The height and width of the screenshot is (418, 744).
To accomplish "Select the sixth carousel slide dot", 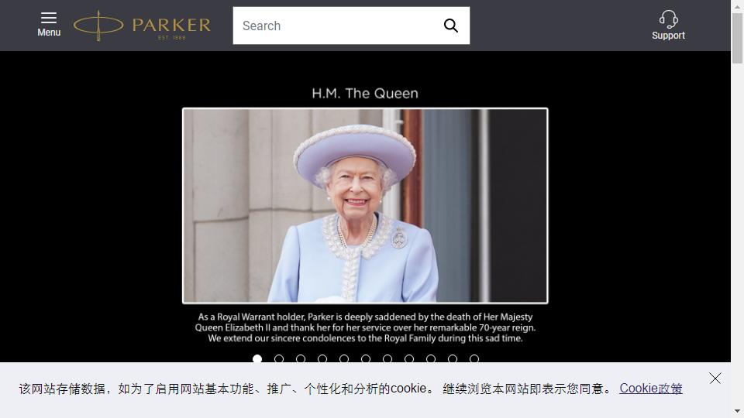I will (x=366, y=358).
